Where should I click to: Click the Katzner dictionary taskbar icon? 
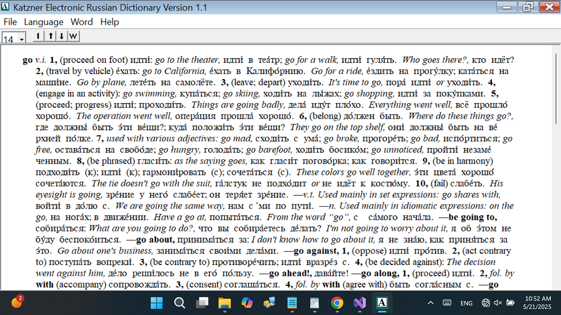click(x=381, y=303)
